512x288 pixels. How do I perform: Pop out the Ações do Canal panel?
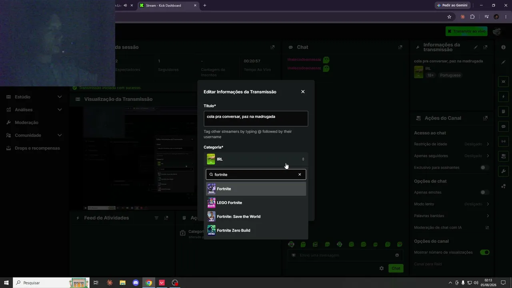coord(485,118)
